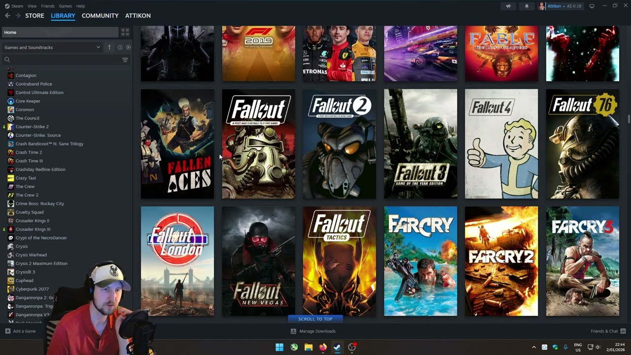This screenshot has width=631, height=355.
Task: Open File Explorer from the taskbar
Action: point(309,347)
